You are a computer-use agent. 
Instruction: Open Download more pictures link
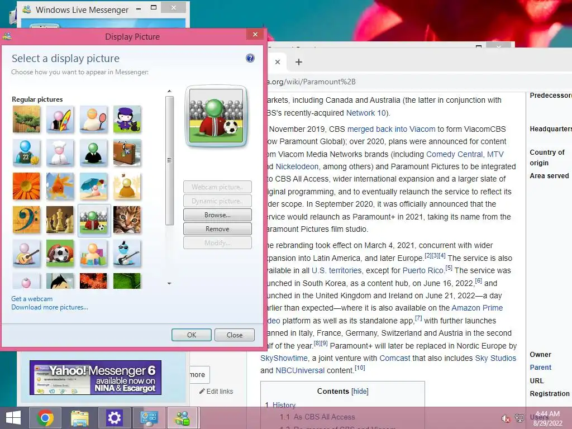click(x=50, y=307)
